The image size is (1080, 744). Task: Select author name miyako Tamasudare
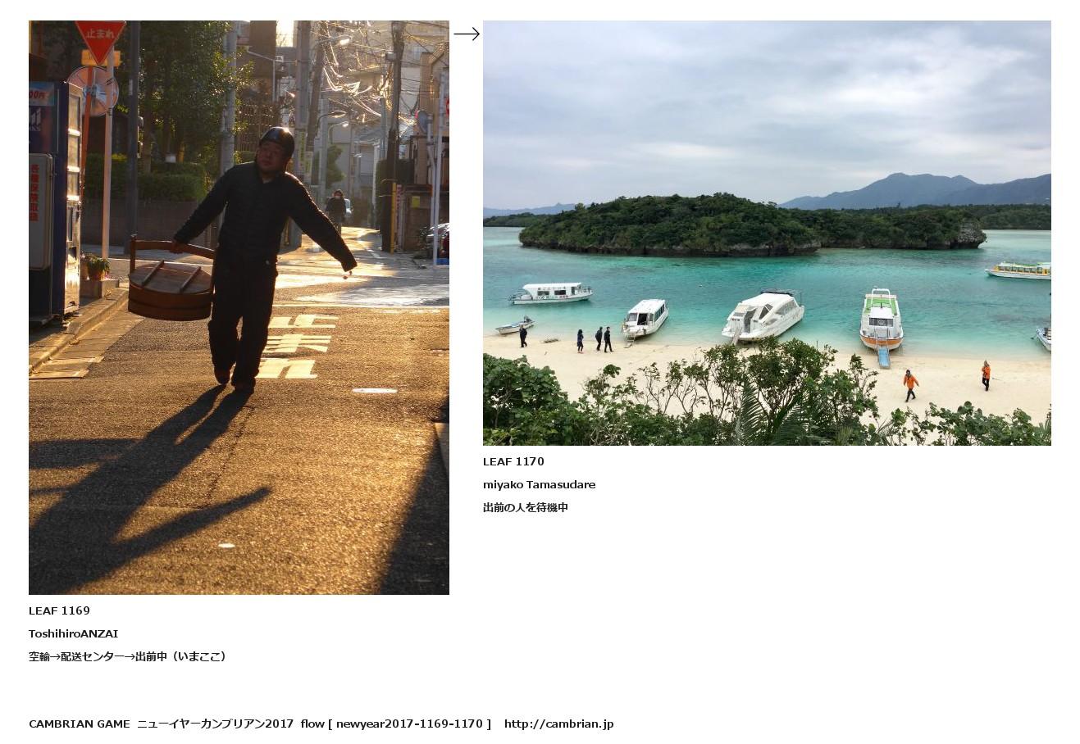point(539,484)
